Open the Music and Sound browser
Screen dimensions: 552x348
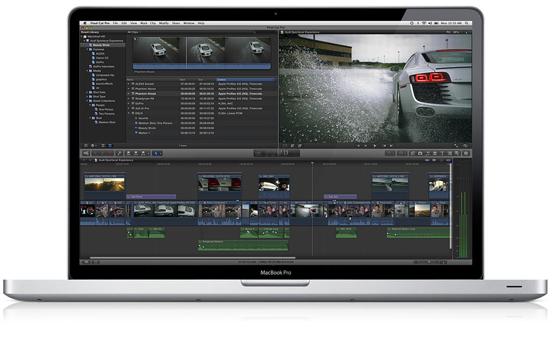coord(428,153)
